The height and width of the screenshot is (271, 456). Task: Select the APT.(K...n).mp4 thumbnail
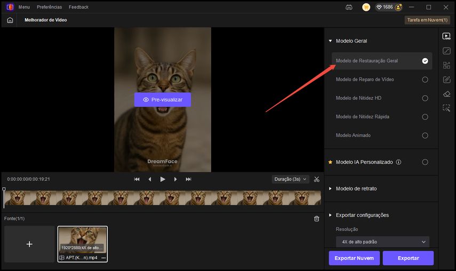[x=83, y=244]
